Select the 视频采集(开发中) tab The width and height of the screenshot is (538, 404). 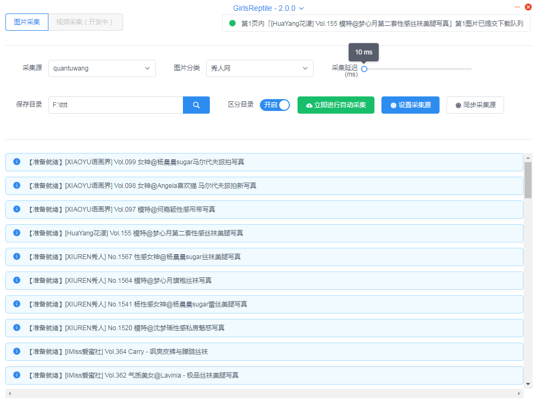(x=86, y=22)
